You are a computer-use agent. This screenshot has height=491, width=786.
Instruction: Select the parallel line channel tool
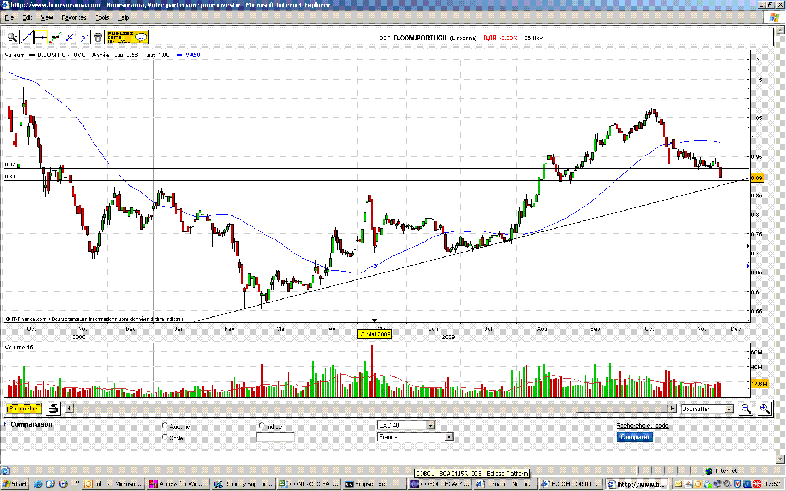pos(84,37)
